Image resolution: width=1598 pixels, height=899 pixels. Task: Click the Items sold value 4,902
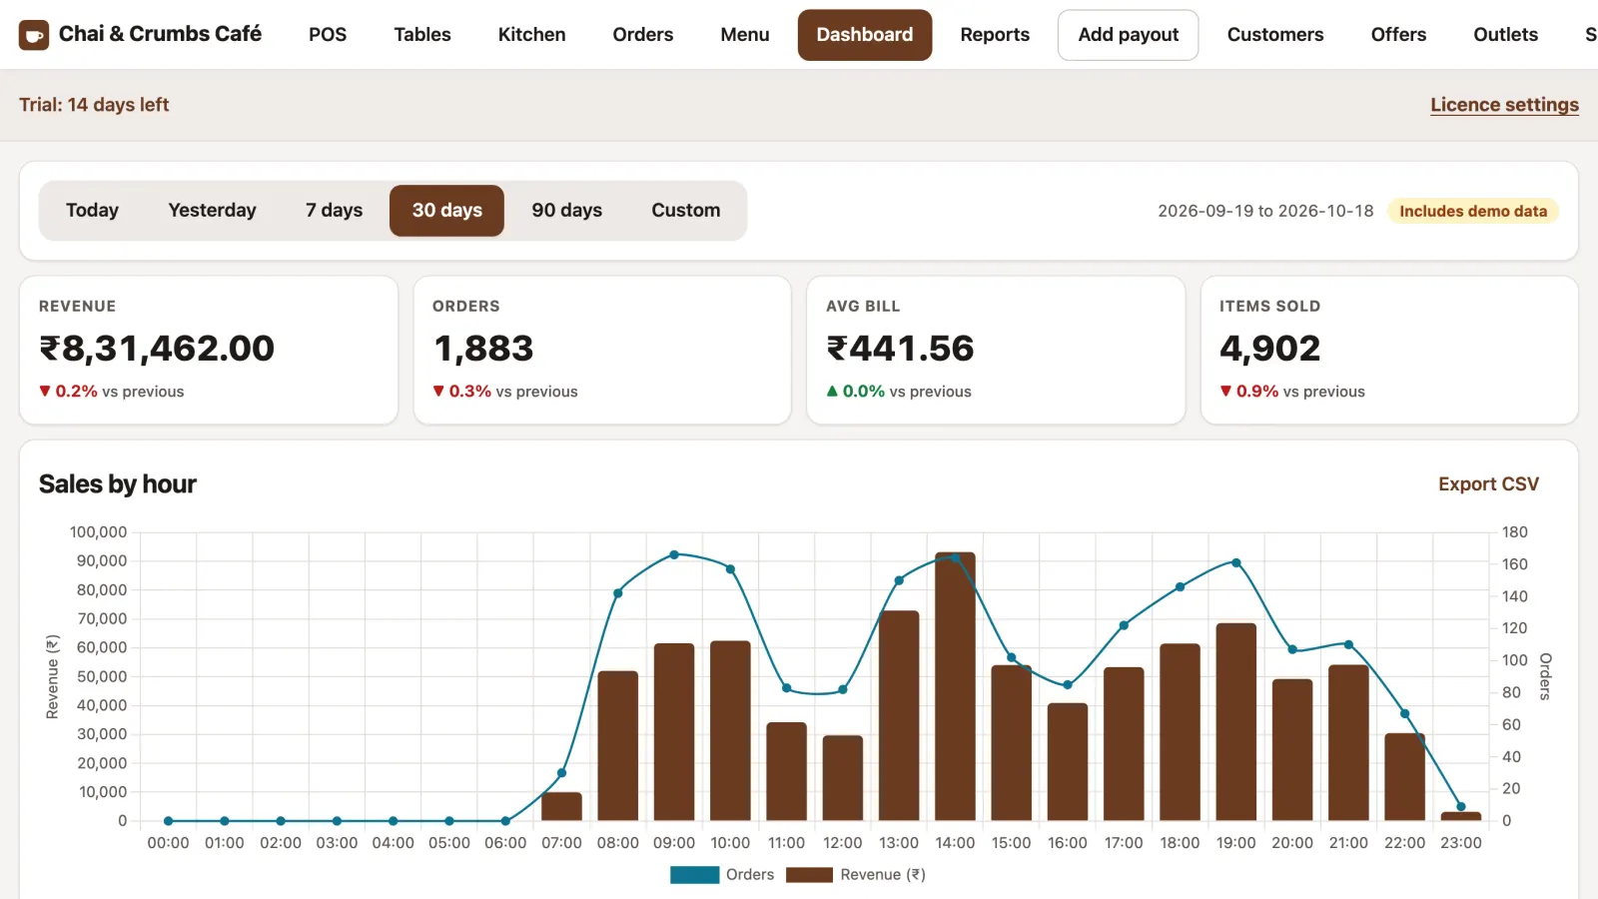[x=1269, y=349]
